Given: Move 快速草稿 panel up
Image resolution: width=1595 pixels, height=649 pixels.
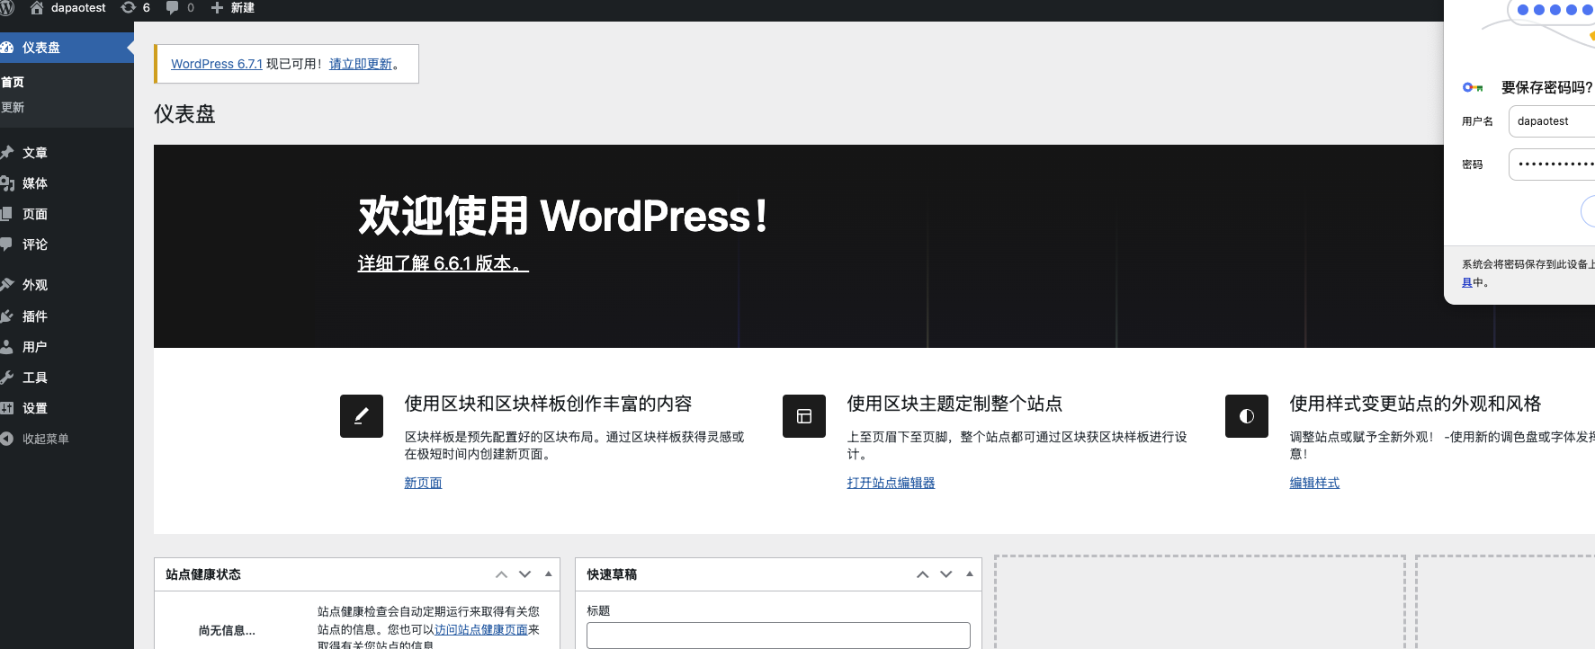Looking at the screenshot, I should click(922, 574).
